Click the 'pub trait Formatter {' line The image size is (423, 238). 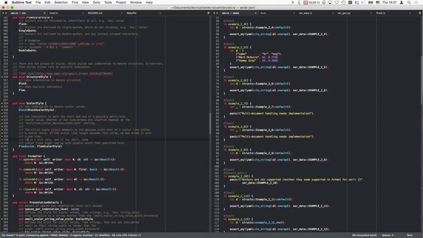click(28, 156)
